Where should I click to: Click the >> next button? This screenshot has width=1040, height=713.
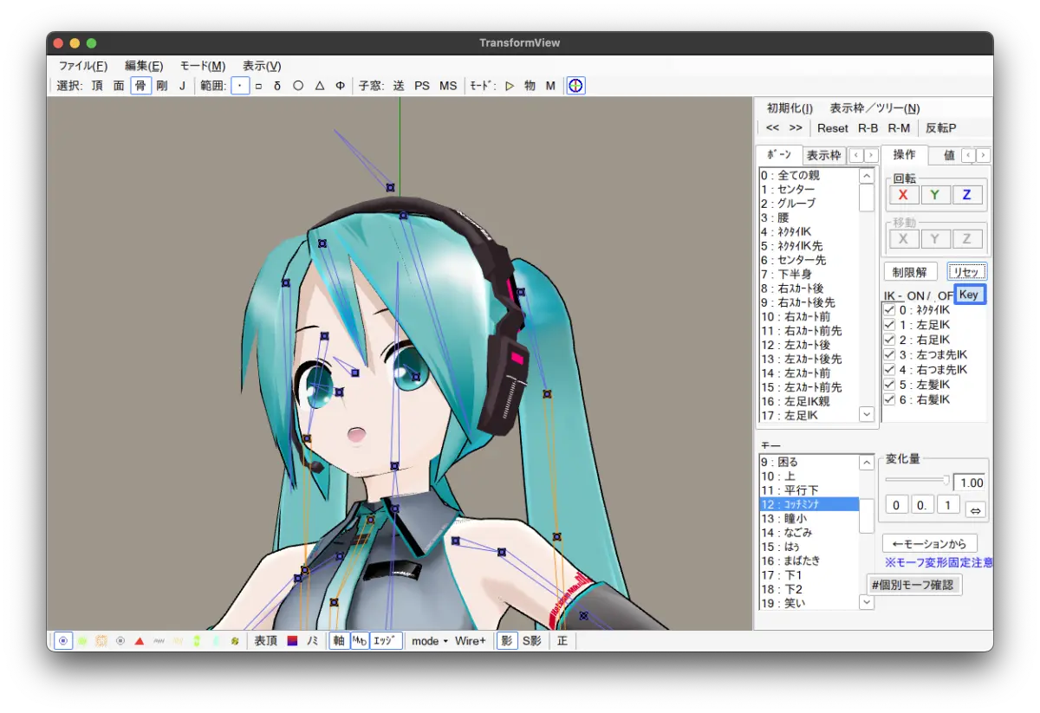coord(796,128)
